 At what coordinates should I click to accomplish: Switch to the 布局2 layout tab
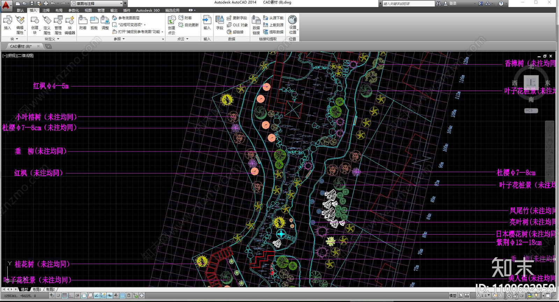(50, 289)
